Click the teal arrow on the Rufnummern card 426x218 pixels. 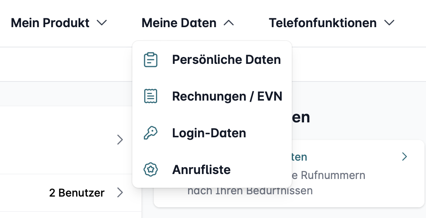[405, 157]
